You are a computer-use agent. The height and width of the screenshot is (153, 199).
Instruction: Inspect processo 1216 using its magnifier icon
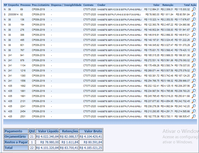tap(194, 71)
